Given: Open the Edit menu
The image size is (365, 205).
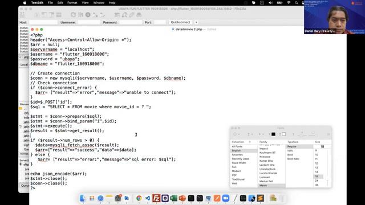Looking at the screenshot, I should point(60,3).
